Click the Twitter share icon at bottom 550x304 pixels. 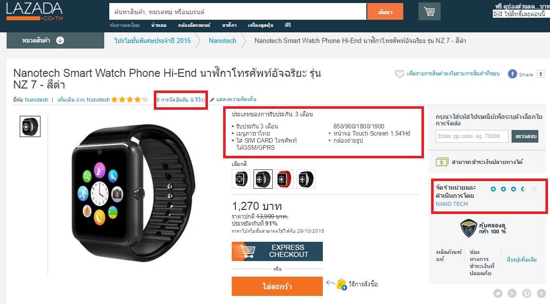[x=498, y=293]
